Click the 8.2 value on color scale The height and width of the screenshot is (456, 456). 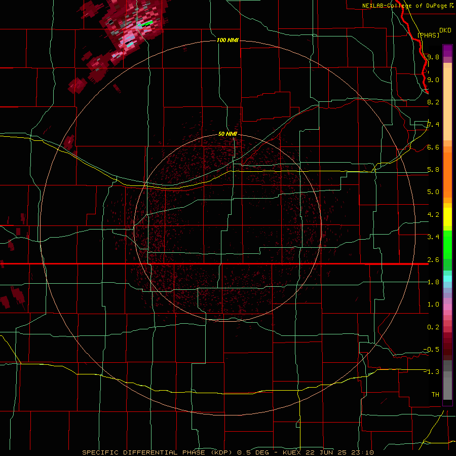433,102
